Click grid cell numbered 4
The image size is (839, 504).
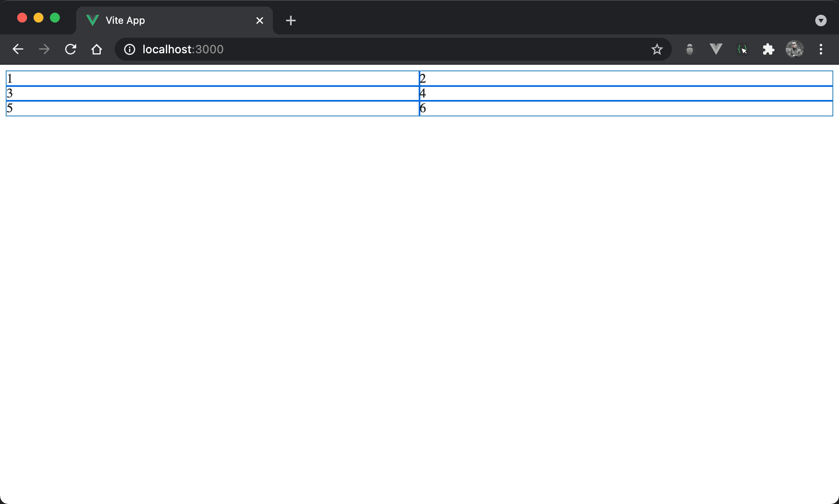pyautogui.click(x=626, y=93)
